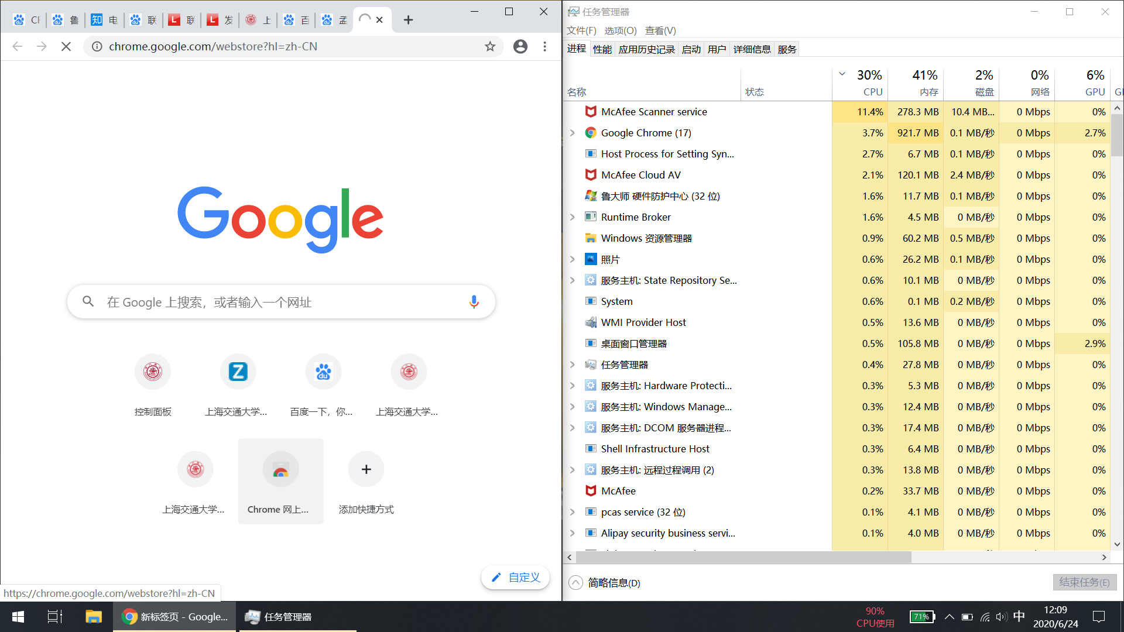Open the notification center icon
1124x632 pixels.
(x=1099, y=617)
